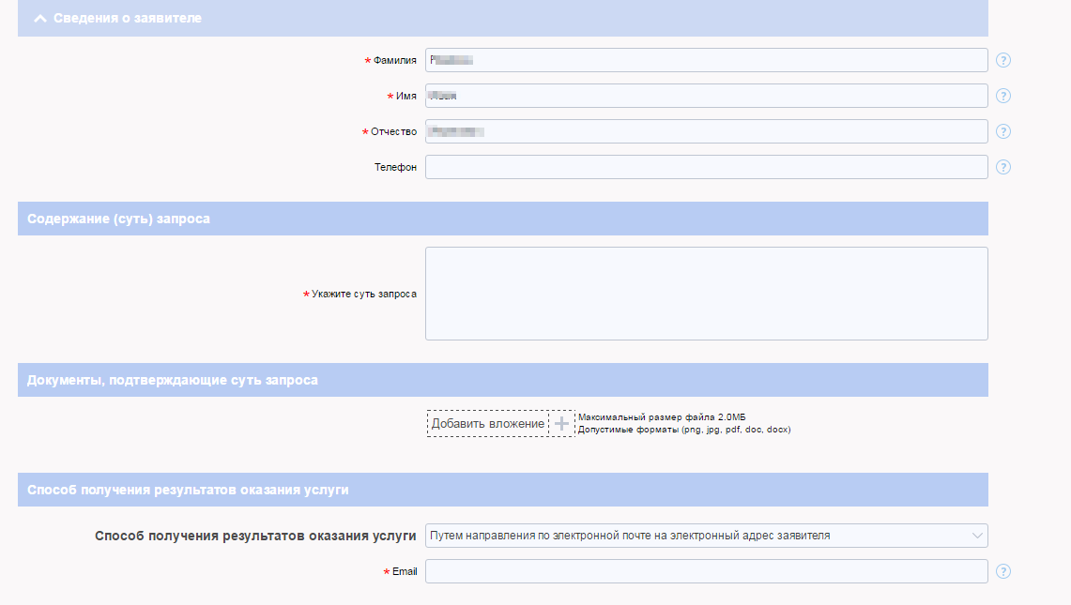This screenshot has width=1071, height=605.
Task: Open the Способ получения результатов dropdown
Action: [706, 536]
